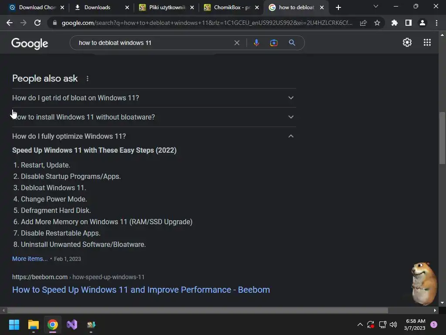Share this page via address bar icon

[363, 23]
